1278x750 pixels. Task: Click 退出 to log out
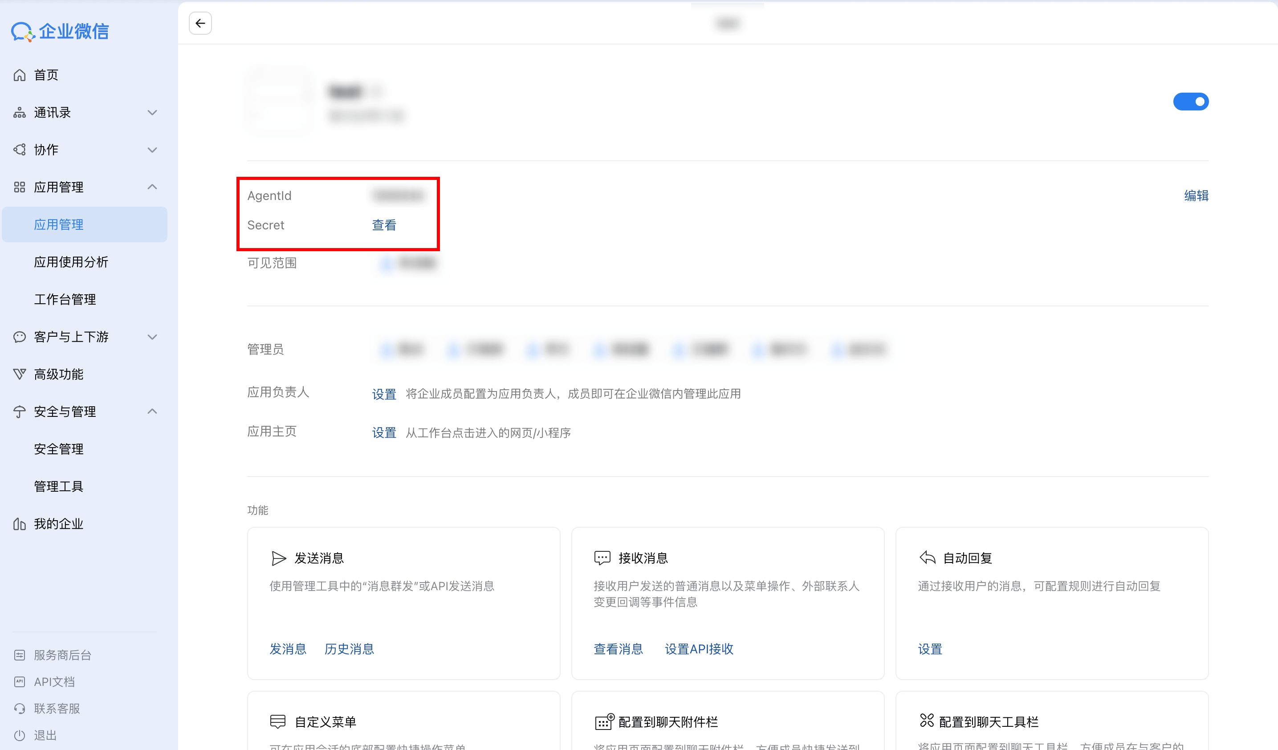[45, 735]
